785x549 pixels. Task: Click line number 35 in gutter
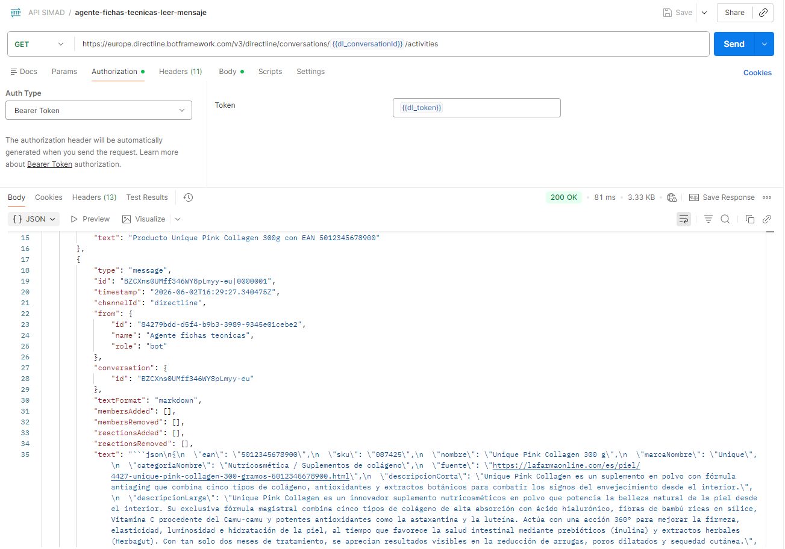coord(25,454)
